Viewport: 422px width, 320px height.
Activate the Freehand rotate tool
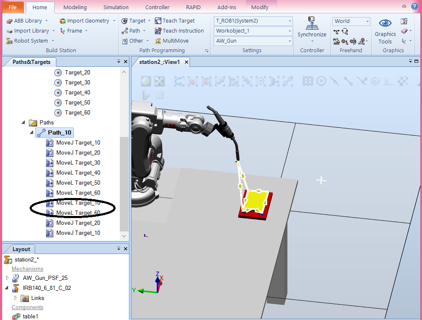(x=345, y=31)
